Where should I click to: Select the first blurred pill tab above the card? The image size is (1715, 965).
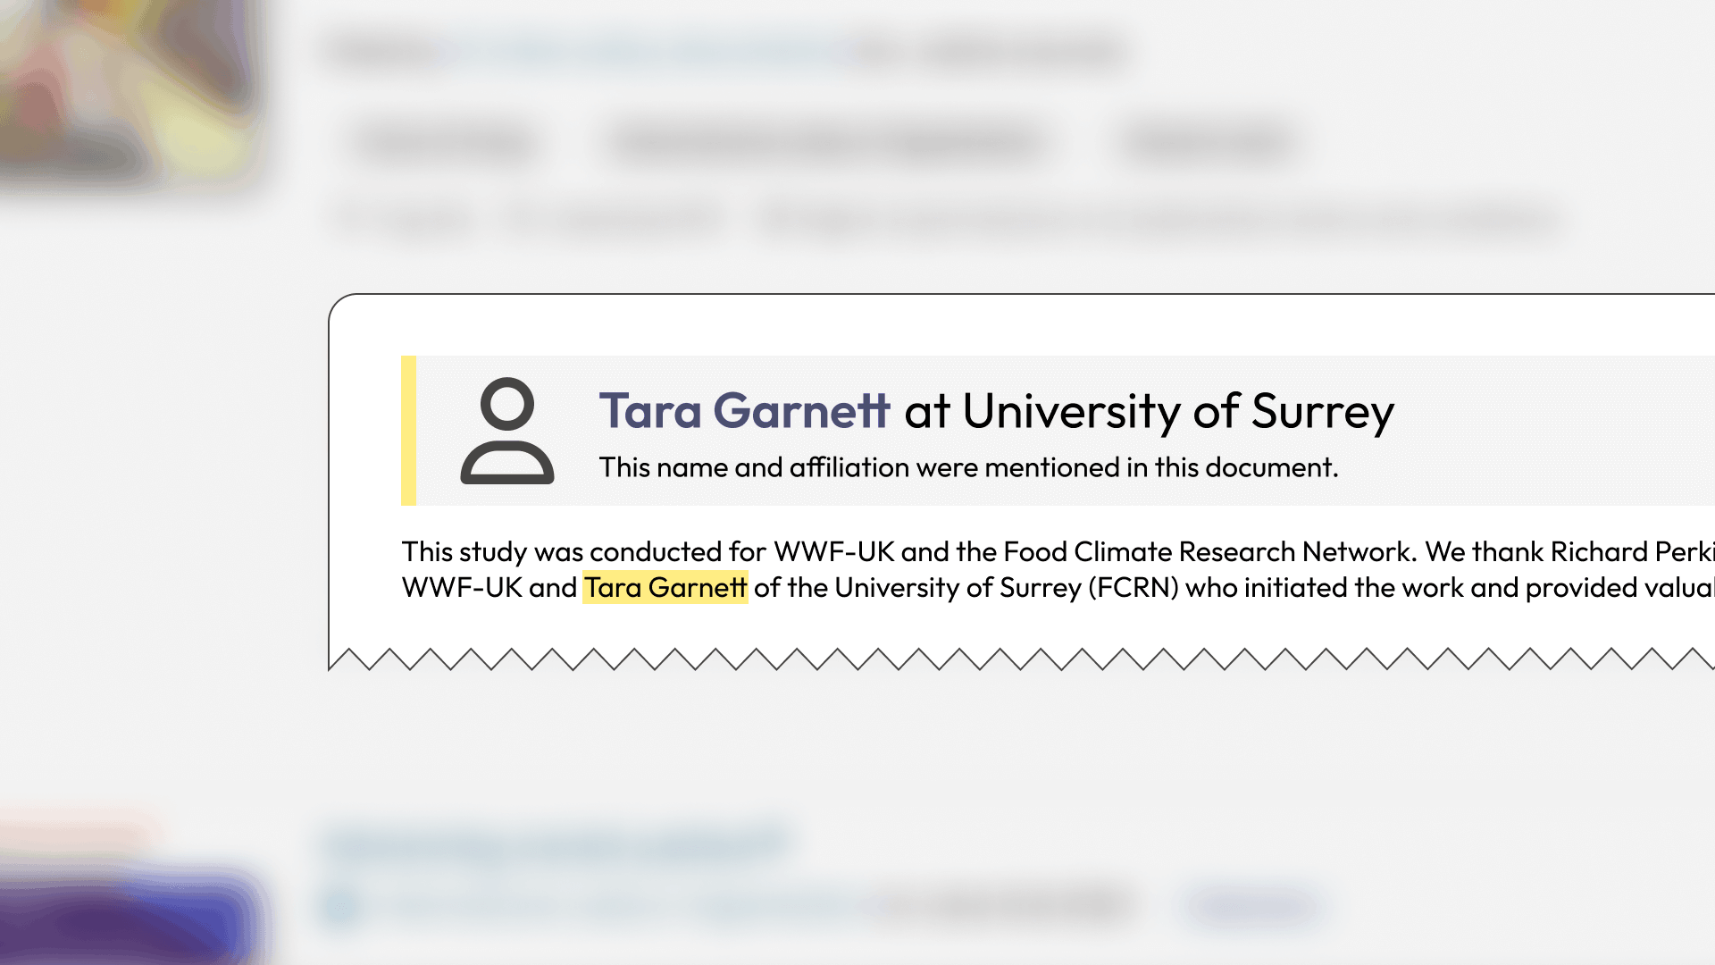444,143
